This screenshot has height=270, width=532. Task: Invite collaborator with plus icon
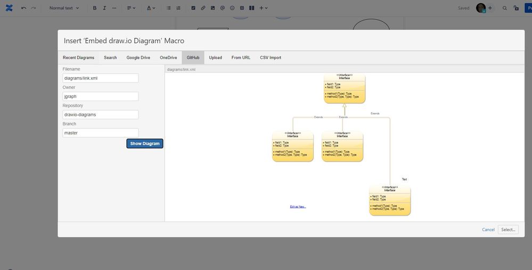(490, 8)
